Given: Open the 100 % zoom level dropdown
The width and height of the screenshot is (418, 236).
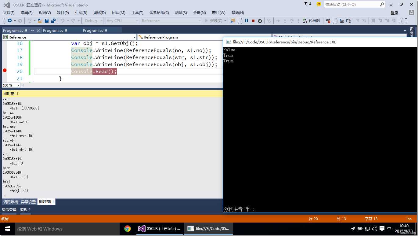Looking at the screenshot, I should click(11, 85).
